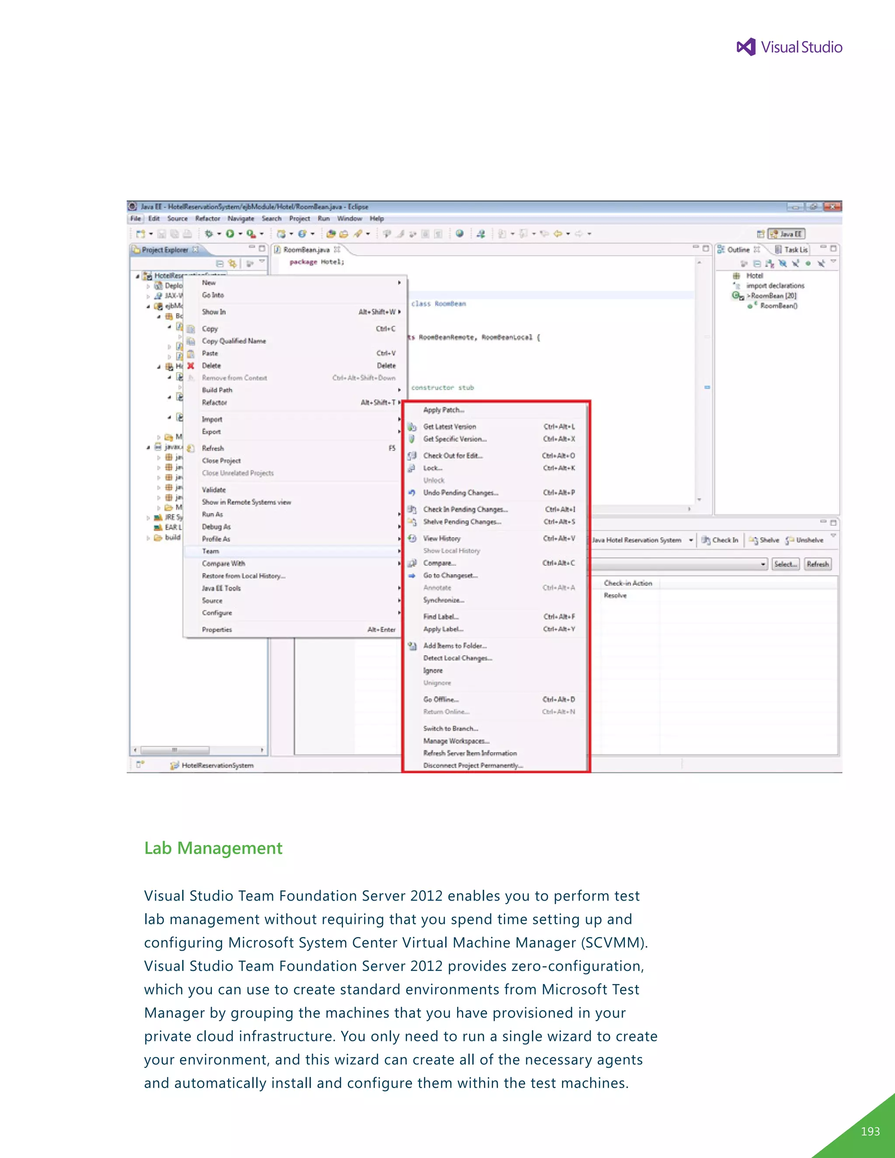The image size is (895, 1158).
Task: Open the web browser globe icon
Action: tap(459, 233)
